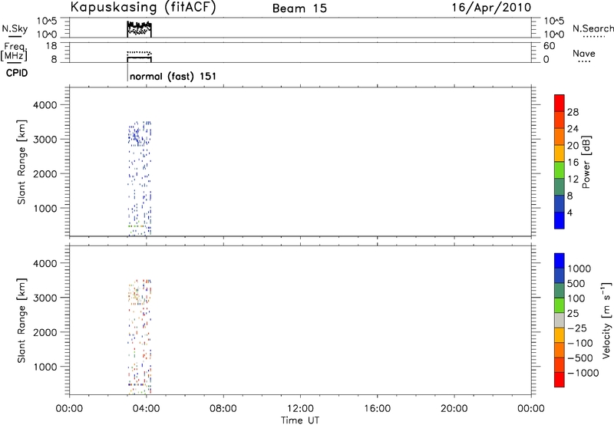Click the "60" Nave axis tick label

click(x=550, y=46)
